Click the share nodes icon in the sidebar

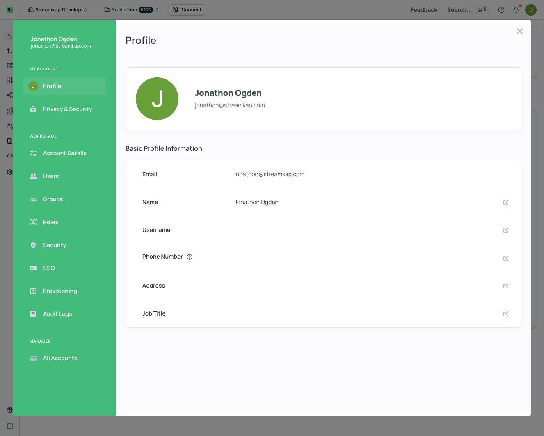click(x=9, y=95)
